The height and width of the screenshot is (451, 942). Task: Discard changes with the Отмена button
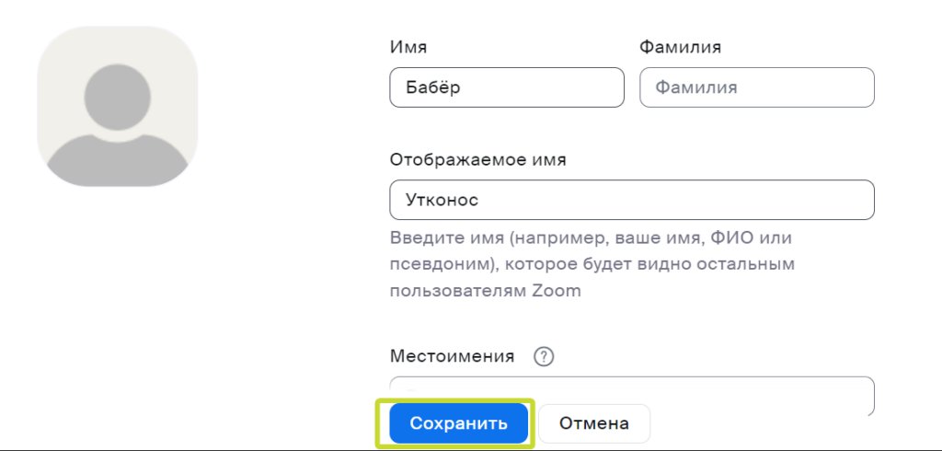coord(594,423)
